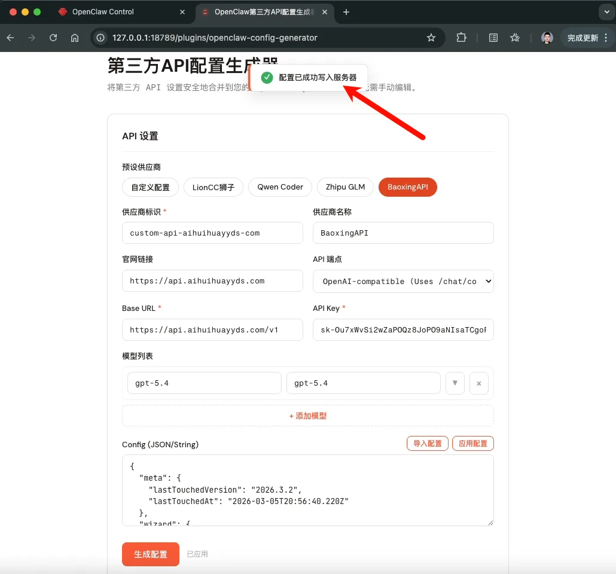616x574 pixels.
Task: Focus the address bar URL
Action: (x=215, y=38)
